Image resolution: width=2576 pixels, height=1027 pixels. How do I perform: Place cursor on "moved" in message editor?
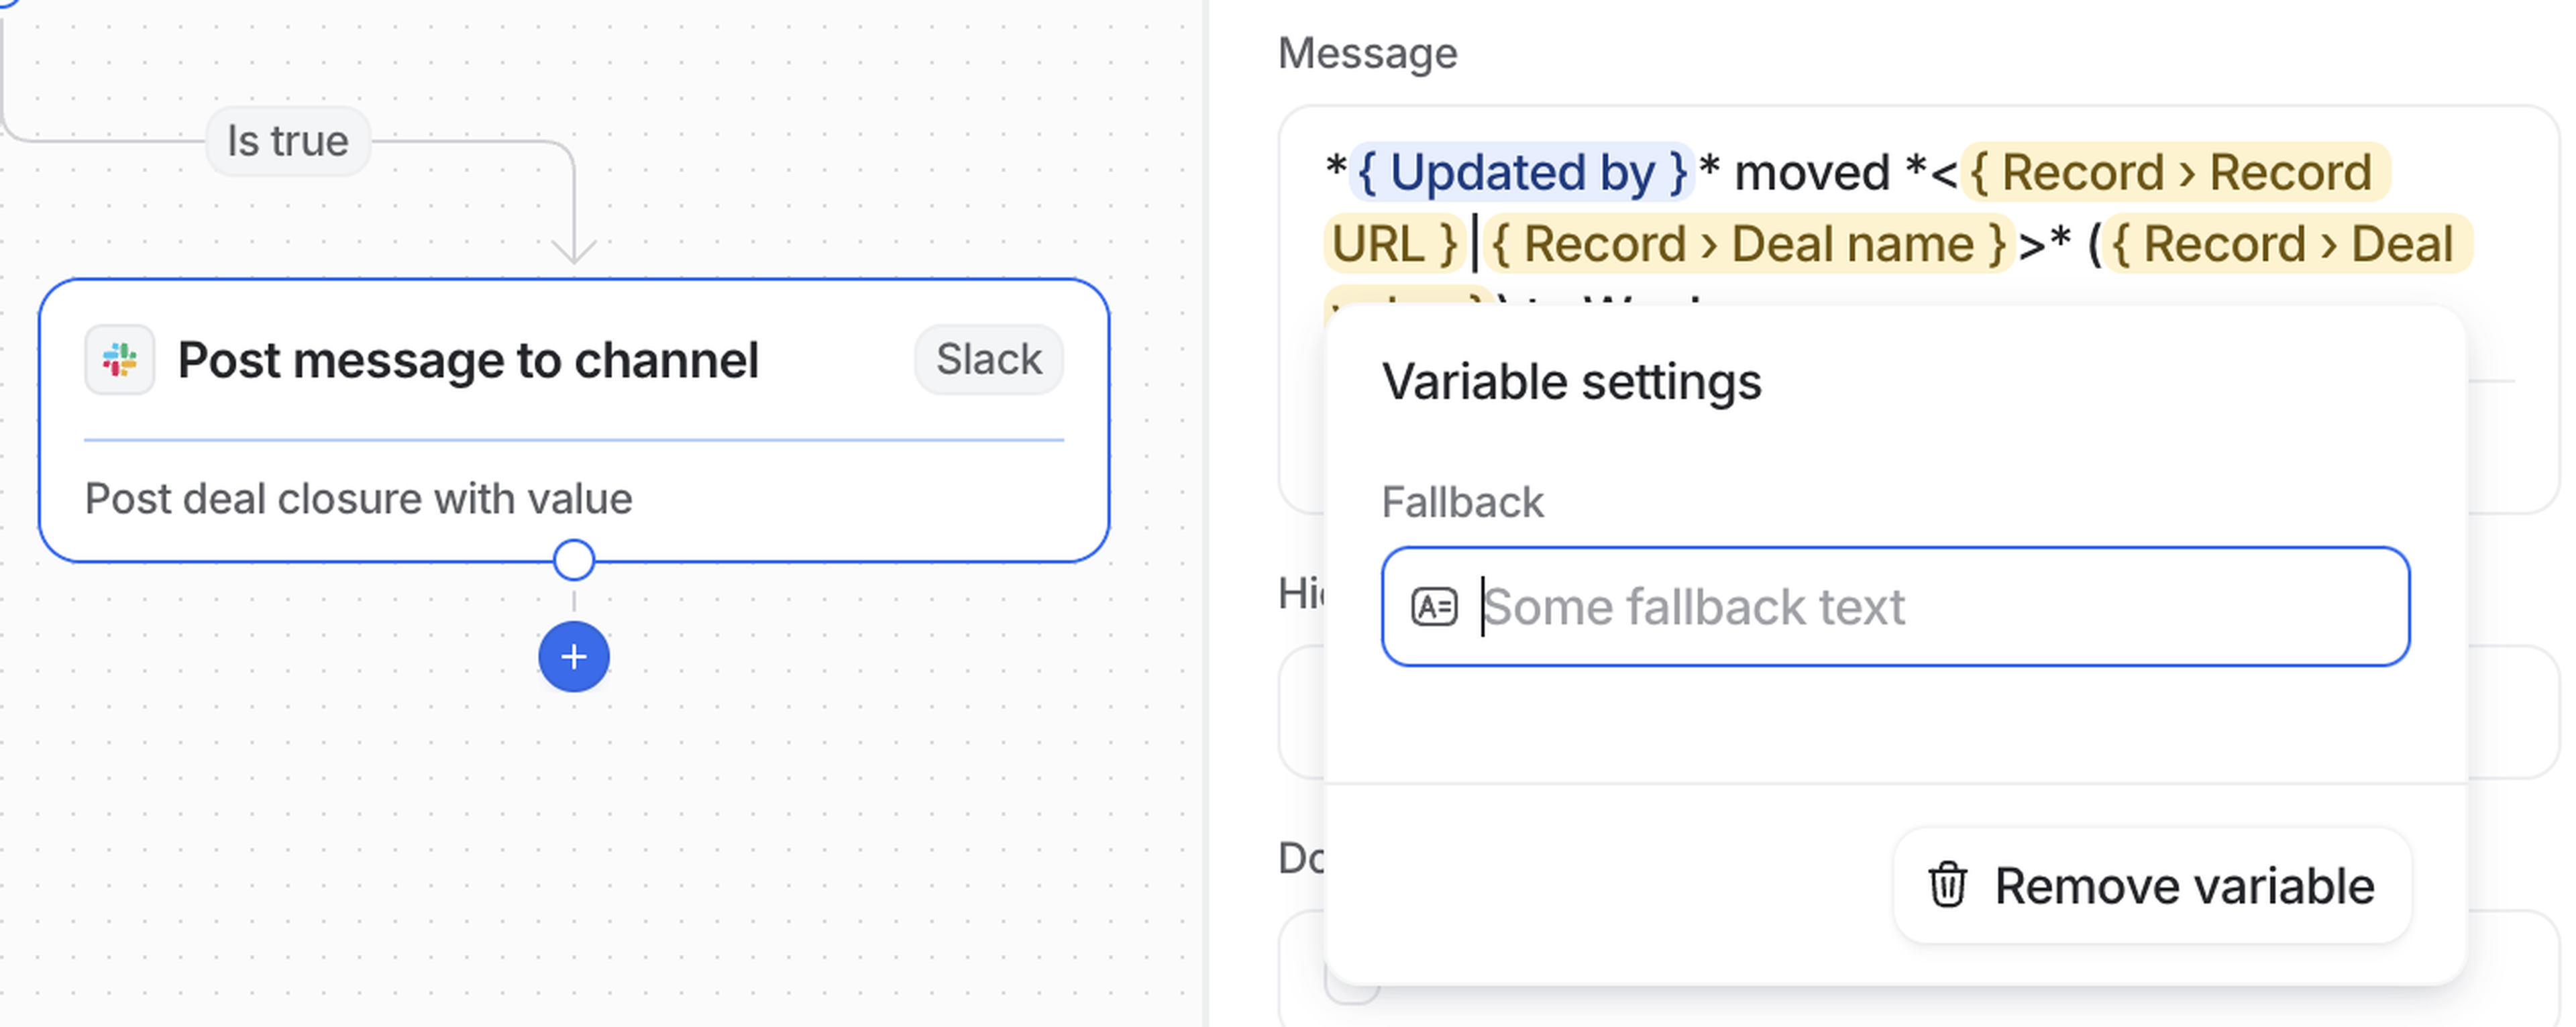(x=1811, y=172)
